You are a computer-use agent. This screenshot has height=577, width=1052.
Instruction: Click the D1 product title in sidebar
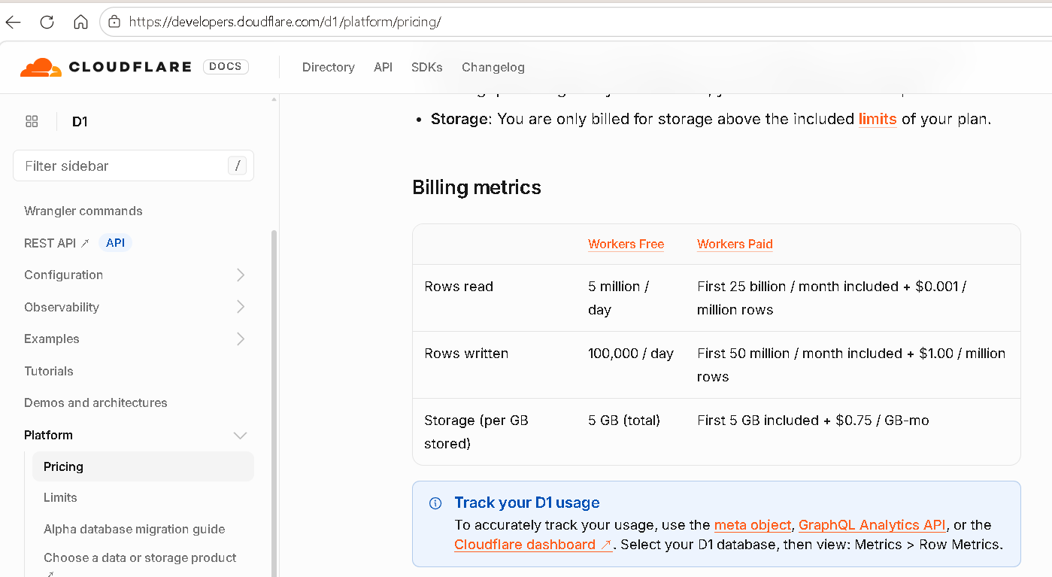(x=80, y=121)
